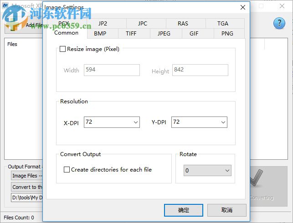This screenshot has height=223, width=293.
Task: Close the Mgosoft main window
Action: [x=282, y=6]
